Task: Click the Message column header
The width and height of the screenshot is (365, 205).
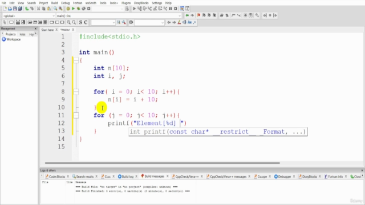Action: click(x=81, y=182)
